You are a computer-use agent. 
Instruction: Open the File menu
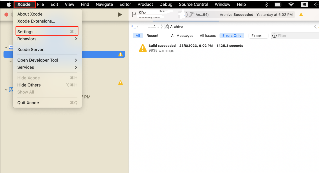coord(40,4)
